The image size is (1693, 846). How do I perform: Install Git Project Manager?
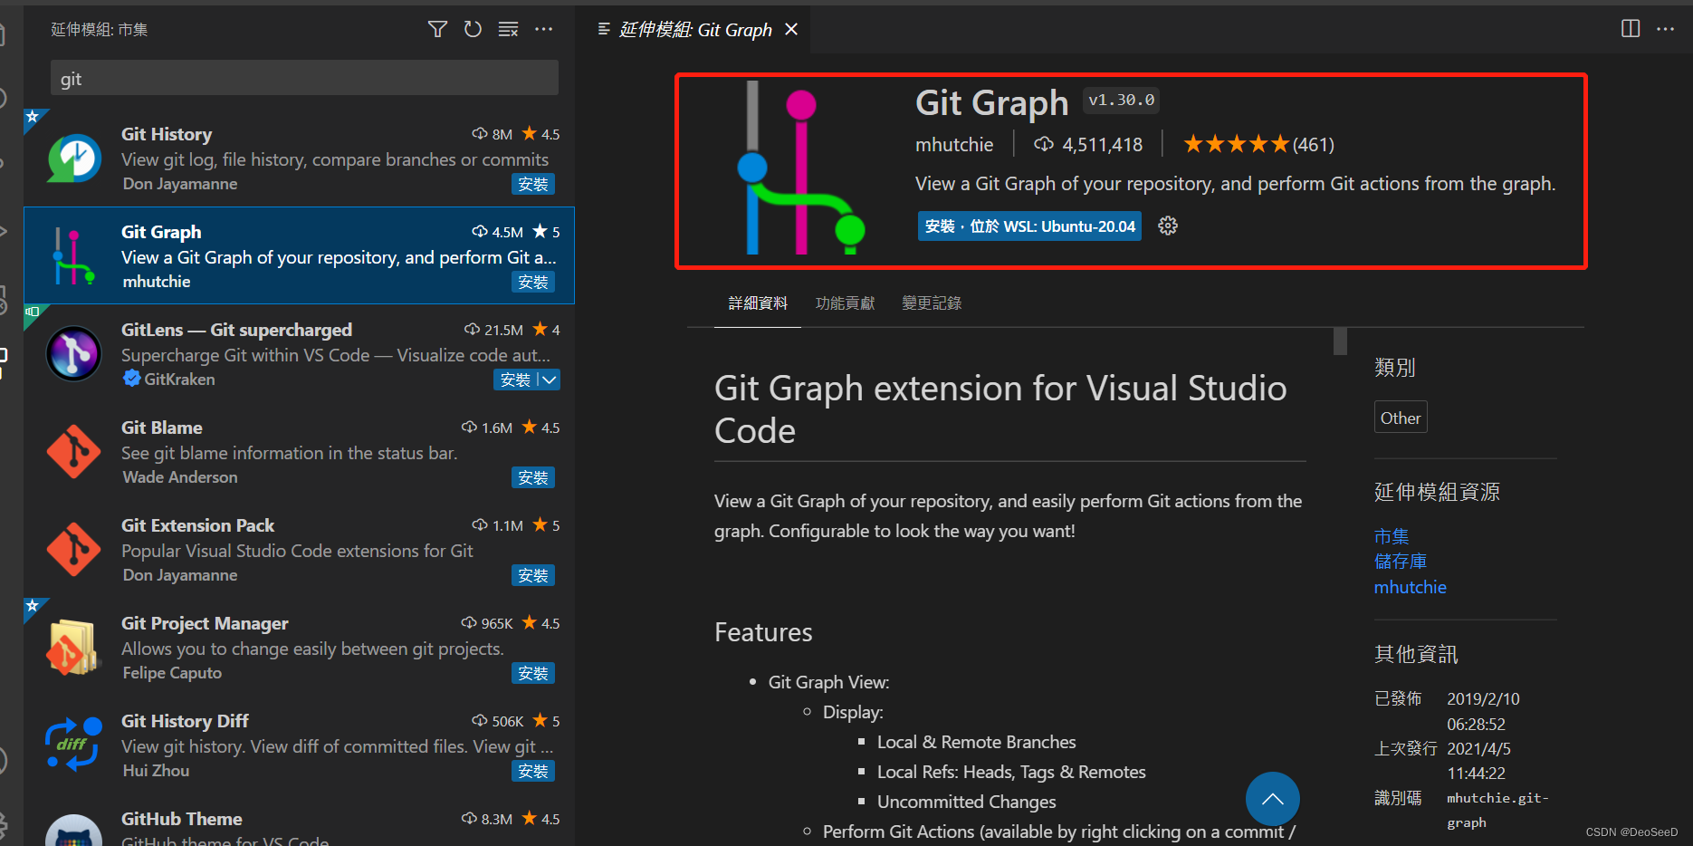pyautogui.click(x=533, y=673)
